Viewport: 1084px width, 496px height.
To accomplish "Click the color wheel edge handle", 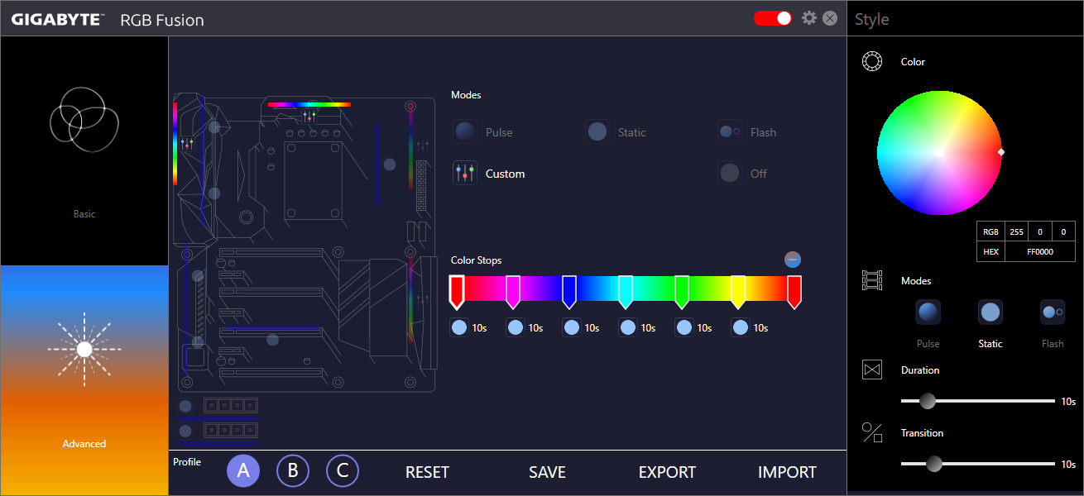I will 1001,152.
